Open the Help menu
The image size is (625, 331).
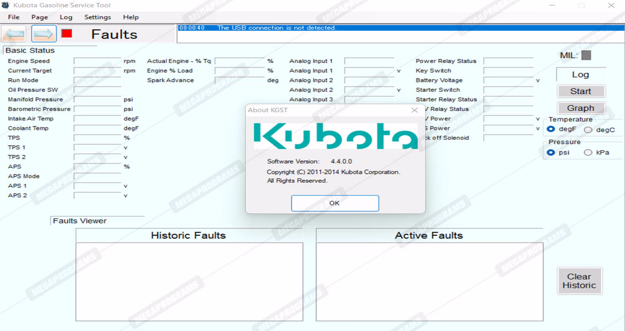pos(131,17)
